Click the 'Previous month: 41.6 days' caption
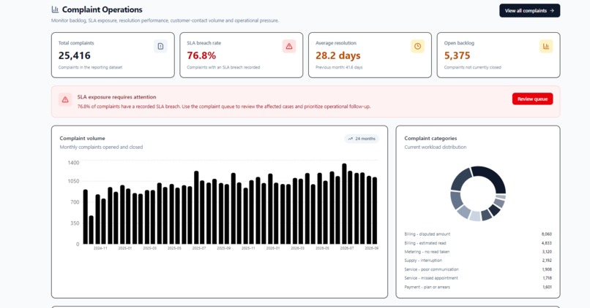 (x=339, y=68)
